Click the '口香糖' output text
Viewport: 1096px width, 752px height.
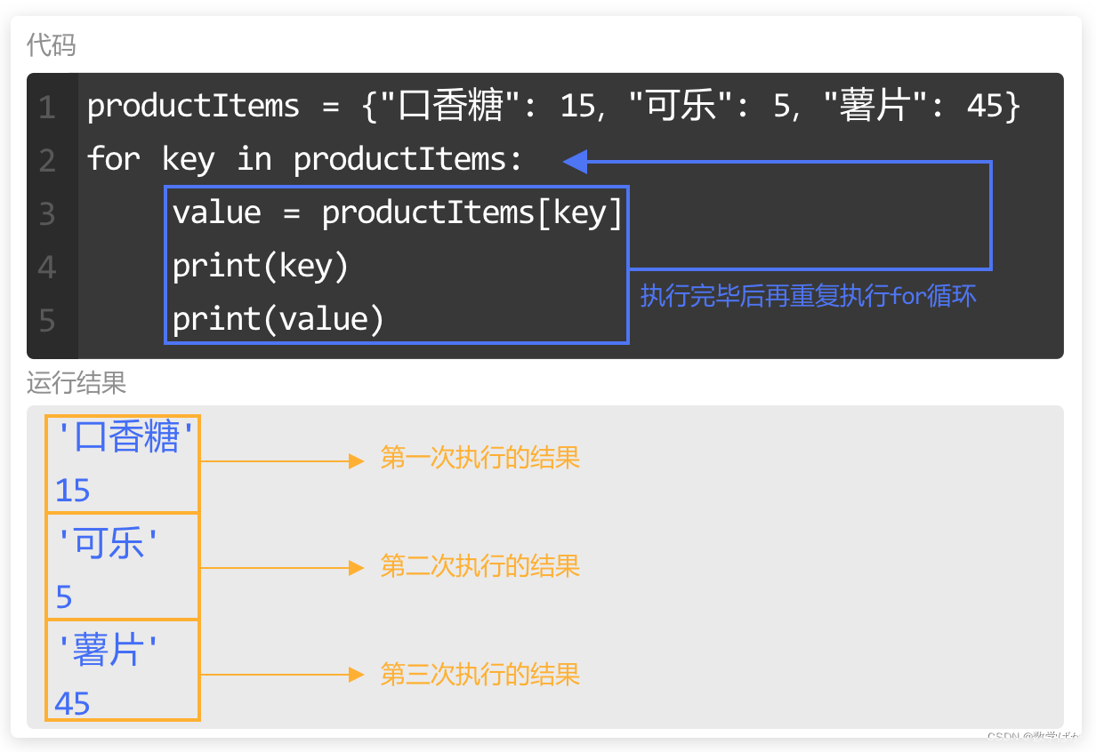125,437
